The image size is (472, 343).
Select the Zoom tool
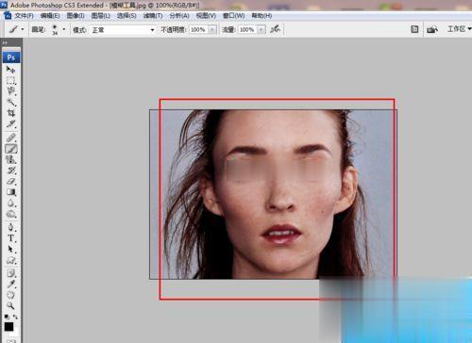point(10,305)
